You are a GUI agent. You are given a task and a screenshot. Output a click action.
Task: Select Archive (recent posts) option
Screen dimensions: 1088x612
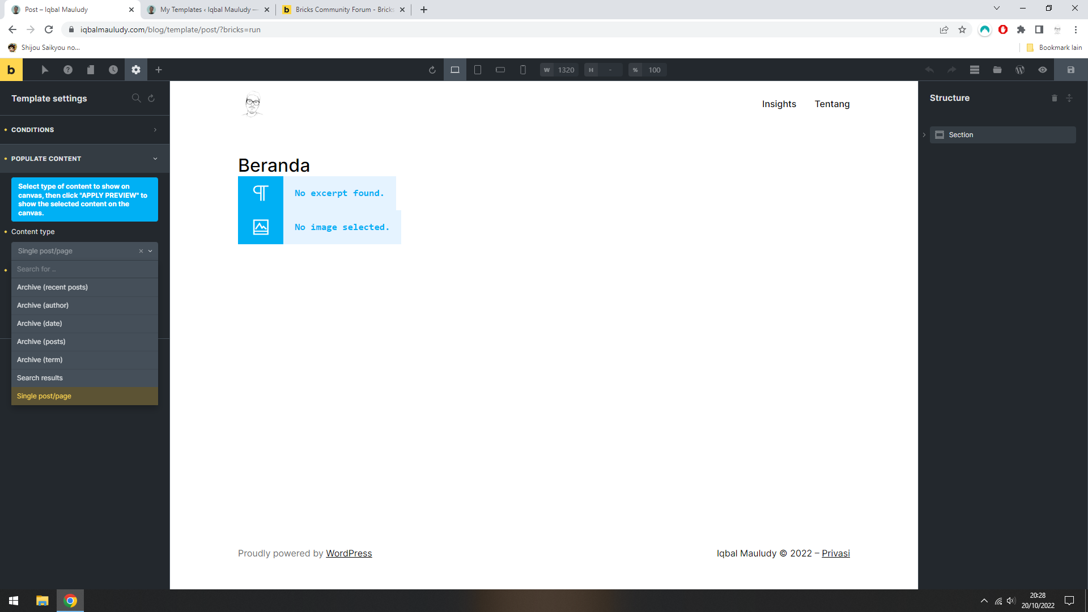[84, 287]
